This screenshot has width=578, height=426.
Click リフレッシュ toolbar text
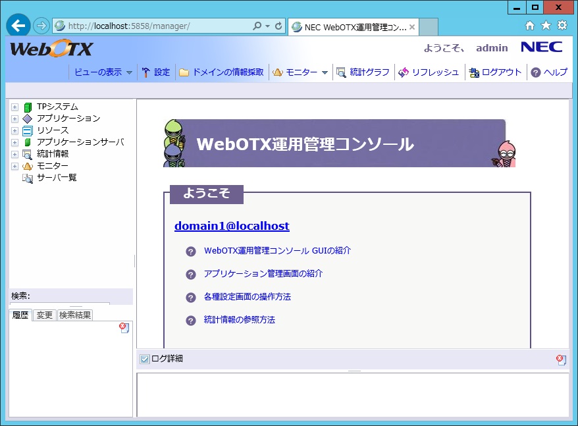[x=435, y=72]
